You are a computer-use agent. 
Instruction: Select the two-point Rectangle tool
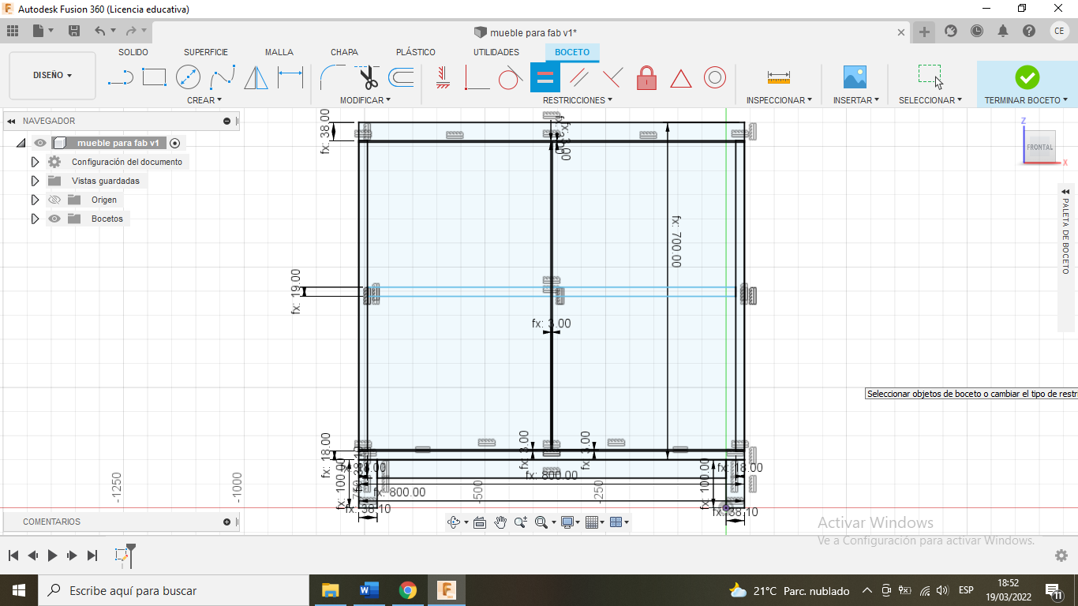tap(154, 77)
